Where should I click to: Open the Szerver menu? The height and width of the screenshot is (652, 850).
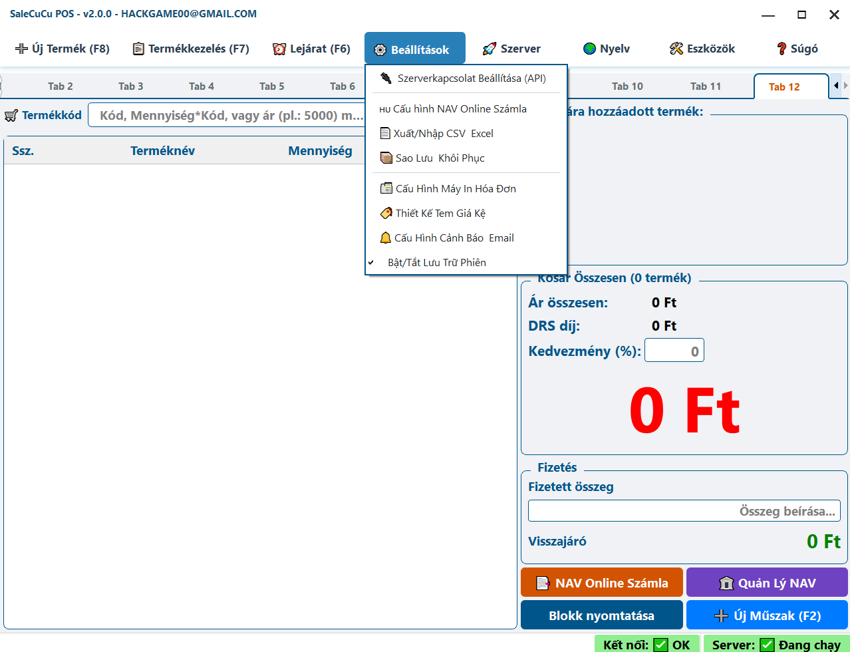click(511, 49)
